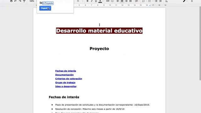Click the Resolución de concesión bullet line
Screen dimensions: 201x113
pyautogui.click(x=90, y=109)
